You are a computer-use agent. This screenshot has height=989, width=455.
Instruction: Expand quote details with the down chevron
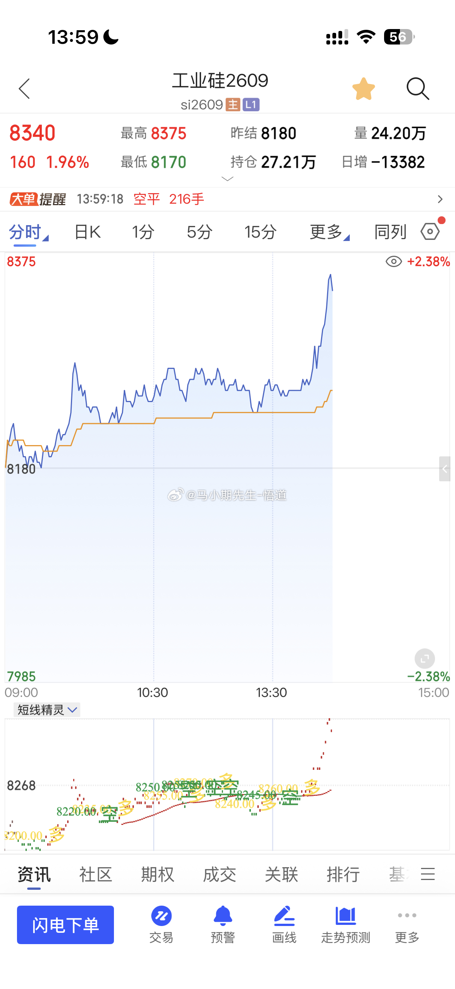(x=227, y=179)
